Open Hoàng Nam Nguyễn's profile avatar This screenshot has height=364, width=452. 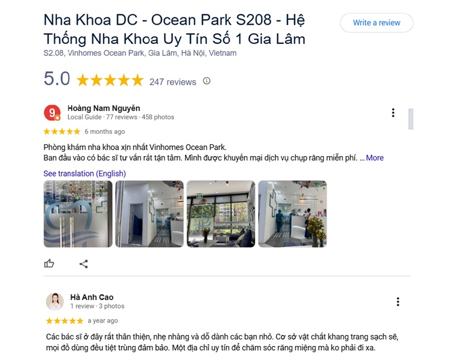52,113
